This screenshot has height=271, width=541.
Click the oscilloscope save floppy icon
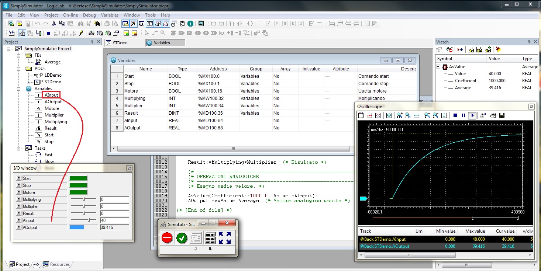click(x=502, y=115)
